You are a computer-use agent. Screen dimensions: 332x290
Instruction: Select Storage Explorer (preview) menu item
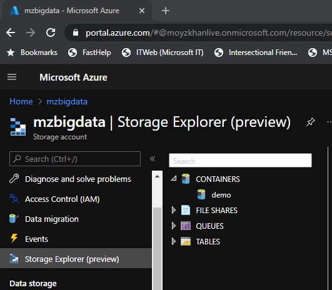click(76, 258)
